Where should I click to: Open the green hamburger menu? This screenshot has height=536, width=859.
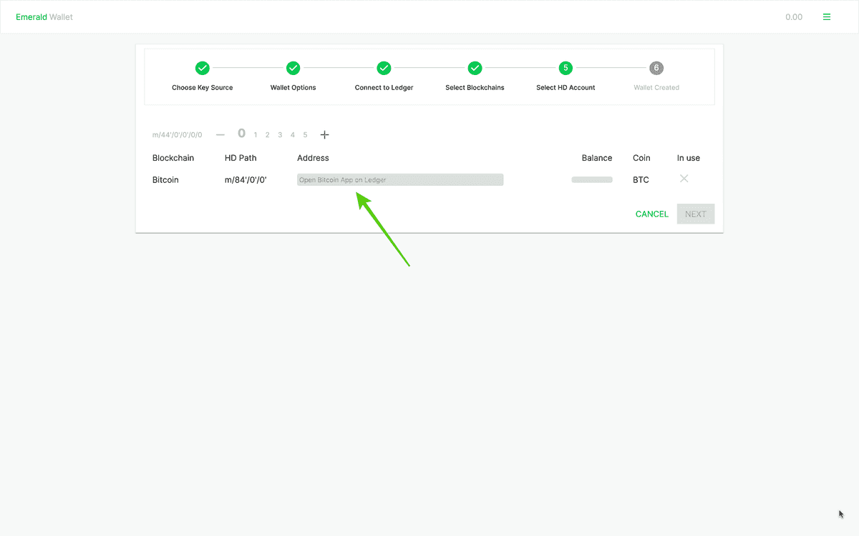tap(827, 16)
